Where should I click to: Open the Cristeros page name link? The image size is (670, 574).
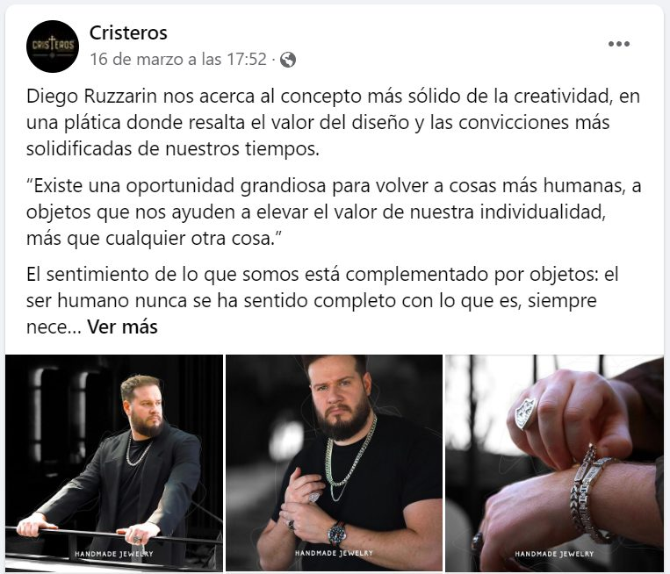tap(128, 32)
